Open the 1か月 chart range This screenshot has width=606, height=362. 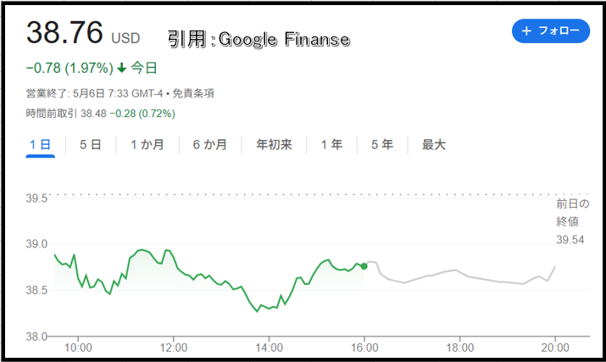[147, 145]
